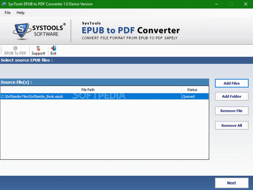
Task: Click the Remove All button
Action: click(231, 126)
